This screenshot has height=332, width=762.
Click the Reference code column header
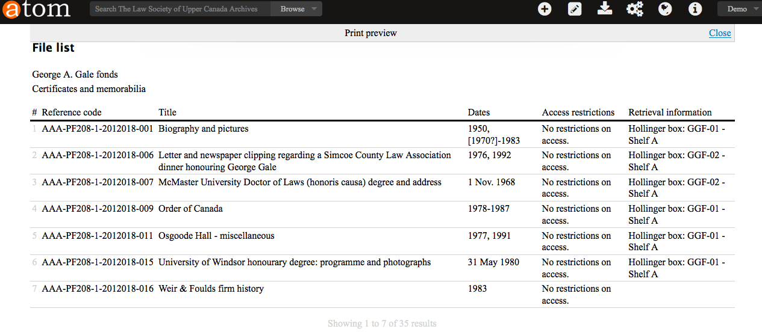coord(72,112)
